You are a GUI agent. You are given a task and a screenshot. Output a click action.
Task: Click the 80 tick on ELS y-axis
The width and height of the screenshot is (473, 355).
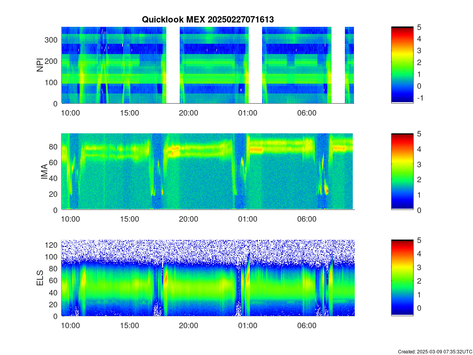coord(54,269)
